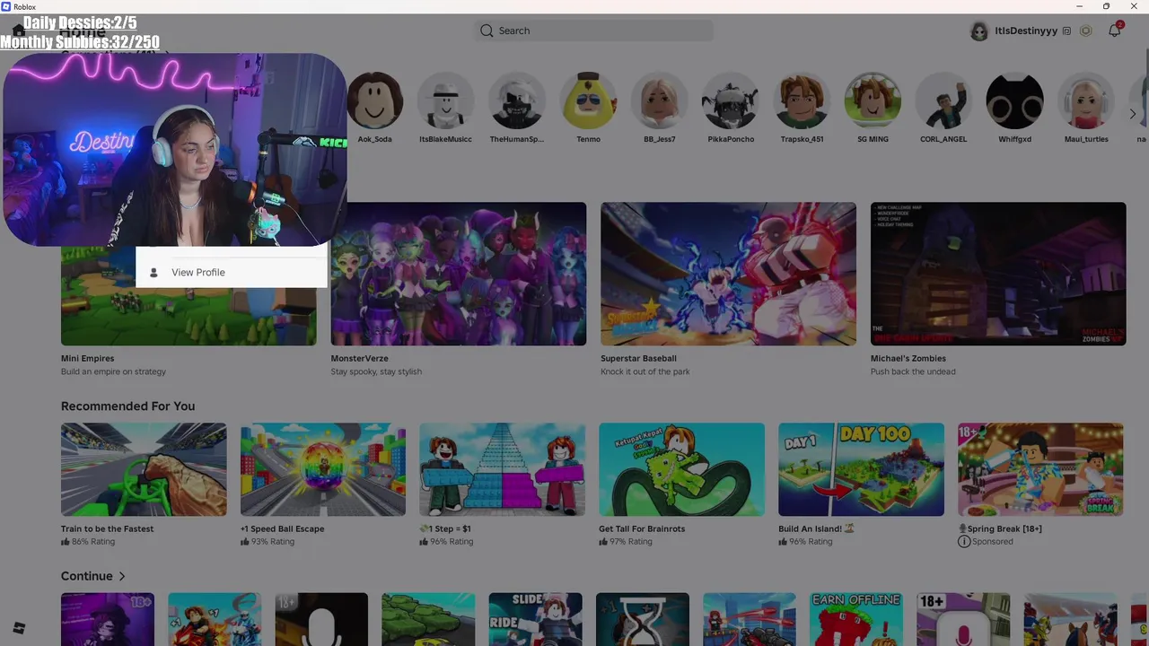Open the Superstar Baseball game banner
Image resolution: width=1149 pixels, height=646 pixels.
coord(728,274)
